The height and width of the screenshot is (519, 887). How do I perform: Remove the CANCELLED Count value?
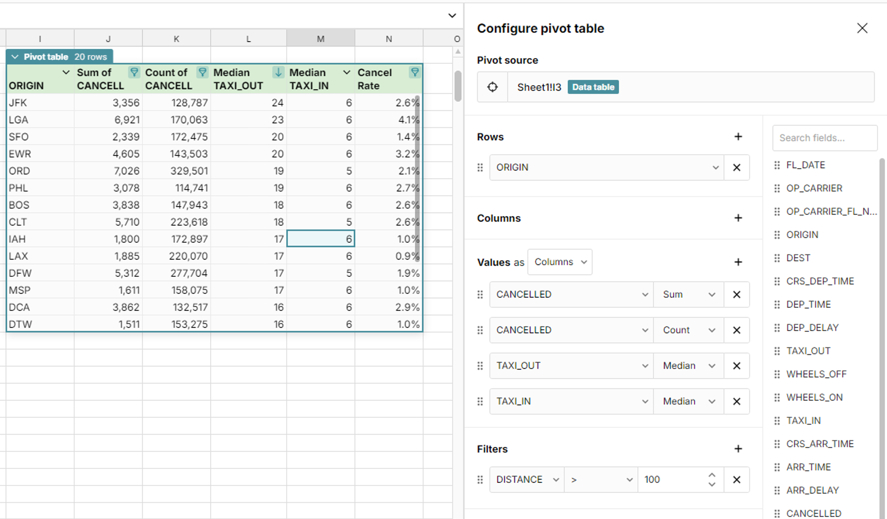(736, 330)
